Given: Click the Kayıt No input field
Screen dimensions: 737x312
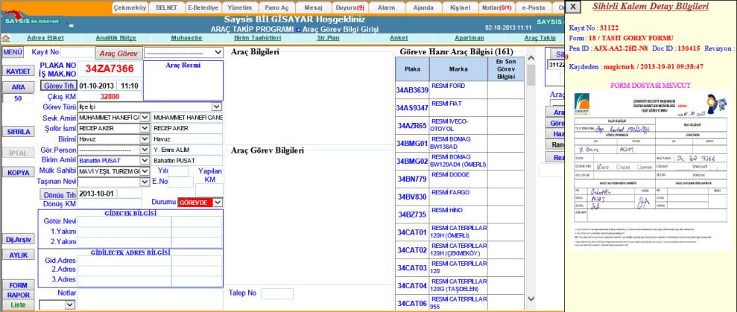Looking at the screenshot, I should click(77, 53).
